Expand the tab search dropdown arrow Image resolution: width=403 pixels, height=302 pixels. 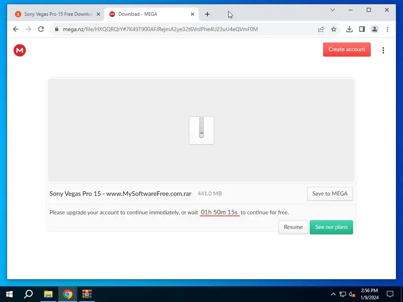(x=332, y=10)
